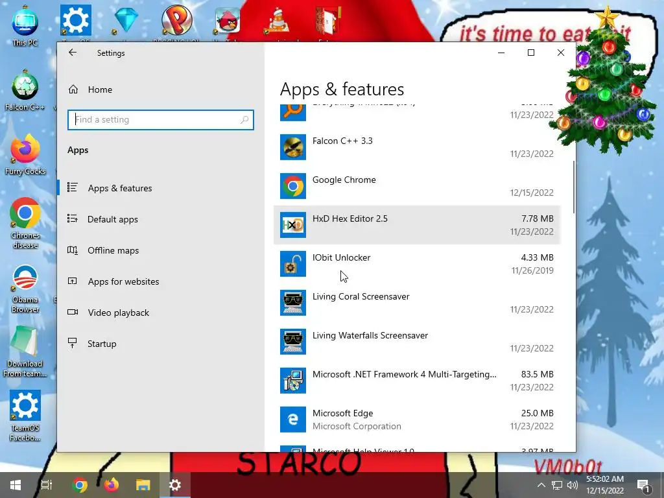The width and height of the screenshot is (664, 498).
Task: Open Firefox desktop shortcut icon
Action: coord(25,154)
